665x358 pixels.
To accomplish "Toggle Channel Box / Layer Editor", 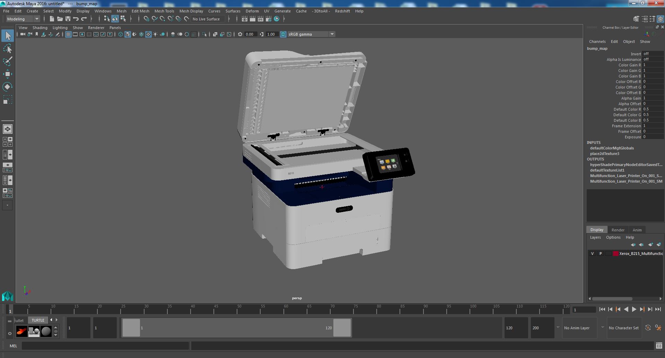I will [660, 19].
